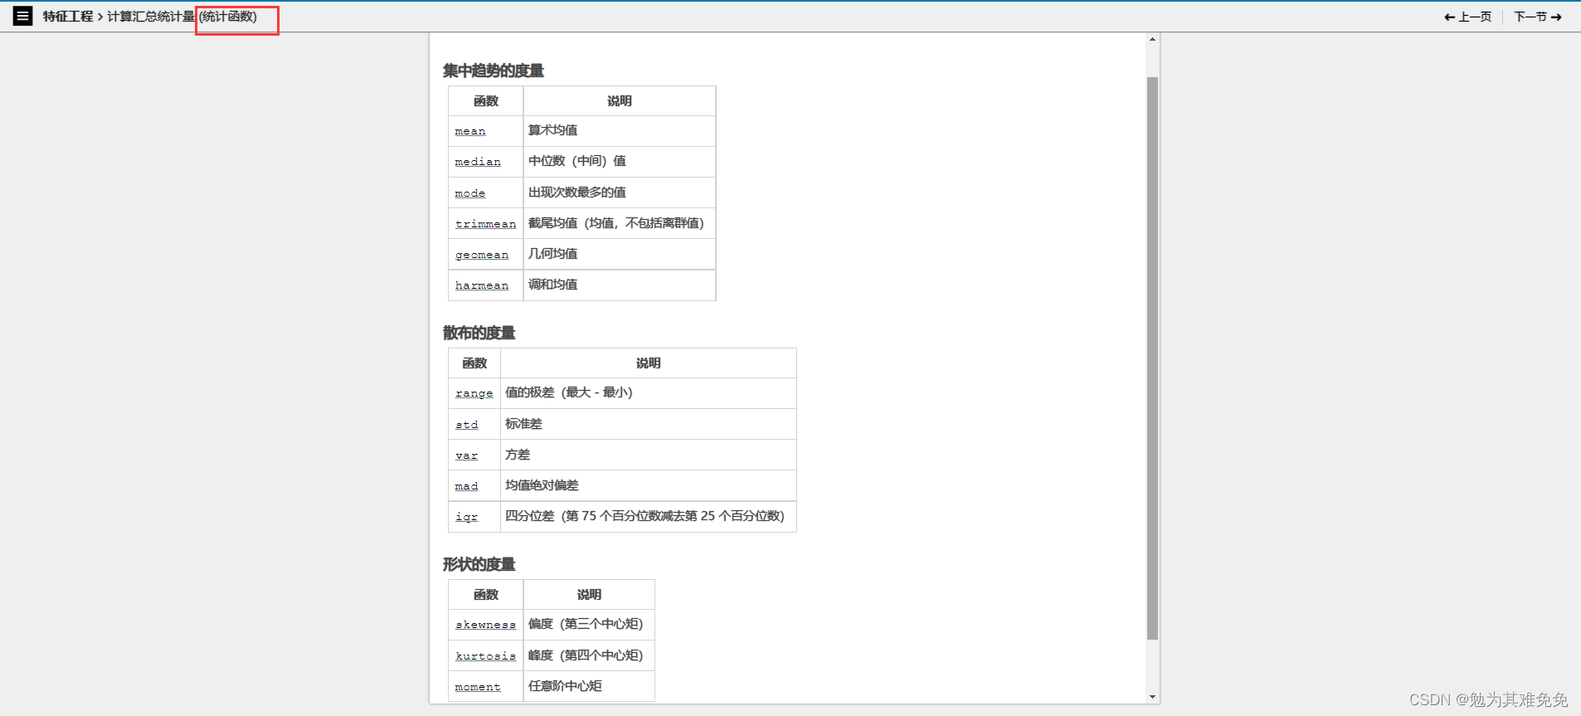Click the 散布的度量 heading
The width and height of the screenshot is (1581, 716).
[479, 333]
